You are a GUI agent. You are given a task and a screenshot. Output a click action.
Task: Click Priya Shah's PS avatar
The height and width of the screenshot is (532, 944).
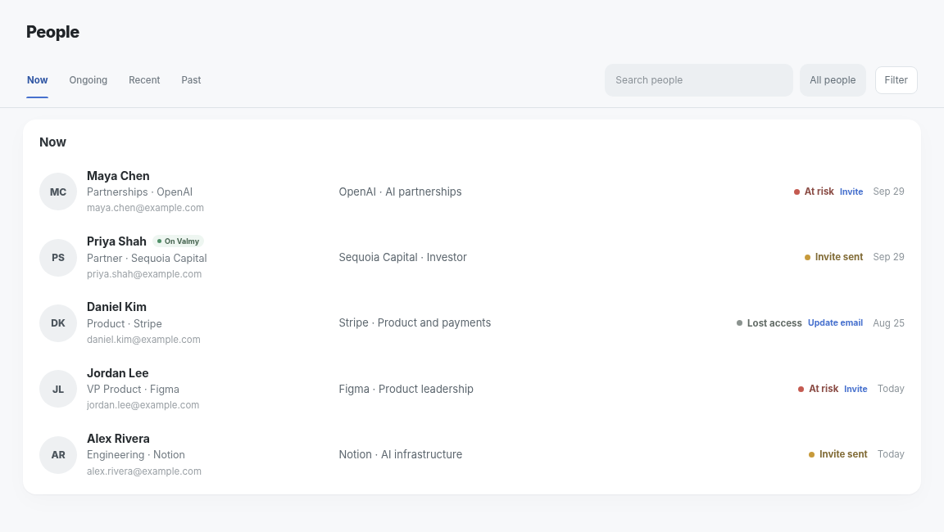[x=58, y=257]
